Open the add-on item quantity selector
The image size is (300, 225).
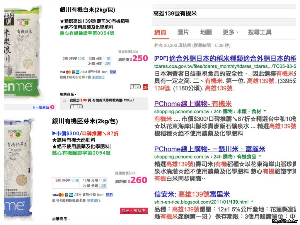coord(76,107)
